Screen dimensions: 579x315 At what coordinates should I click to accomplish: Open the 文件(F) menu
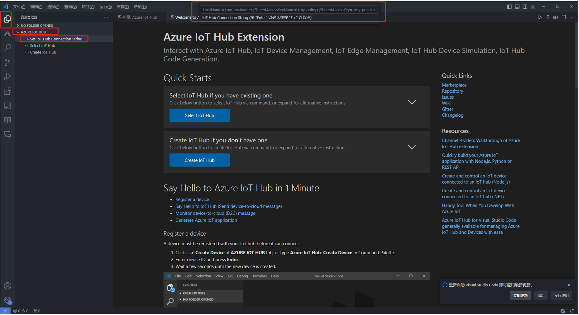19,7
